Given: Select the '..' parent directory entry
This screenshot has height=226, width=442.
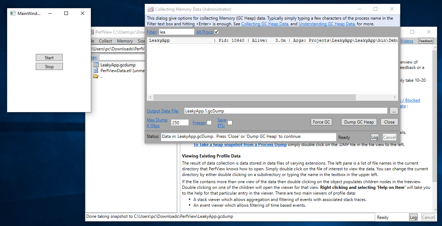Looking at the screenshot, I should (x=102, y=76).
